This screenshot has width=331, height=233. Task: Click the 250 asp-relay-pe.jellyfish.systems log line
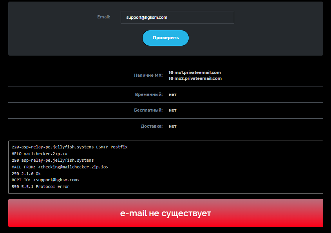[52, 161]
